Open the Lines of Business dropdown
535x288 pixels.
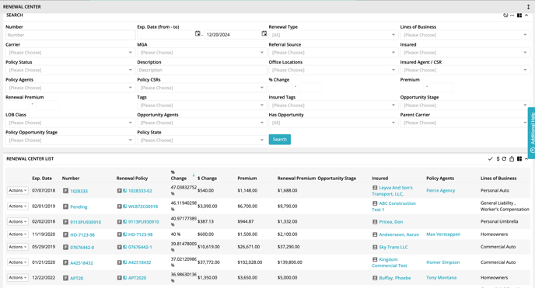(x=464, y=35)
